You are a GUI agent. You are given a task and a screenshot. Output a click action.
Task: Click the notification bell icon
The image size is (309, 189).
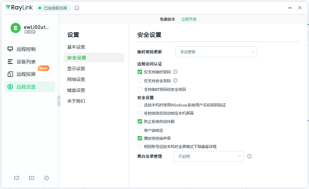[x=77, y=8]
